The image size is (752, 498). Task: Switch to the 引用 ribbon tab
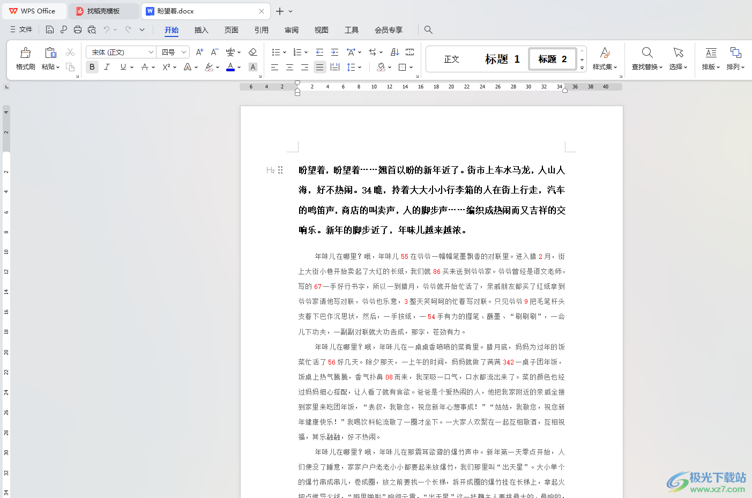click(261, 30)
